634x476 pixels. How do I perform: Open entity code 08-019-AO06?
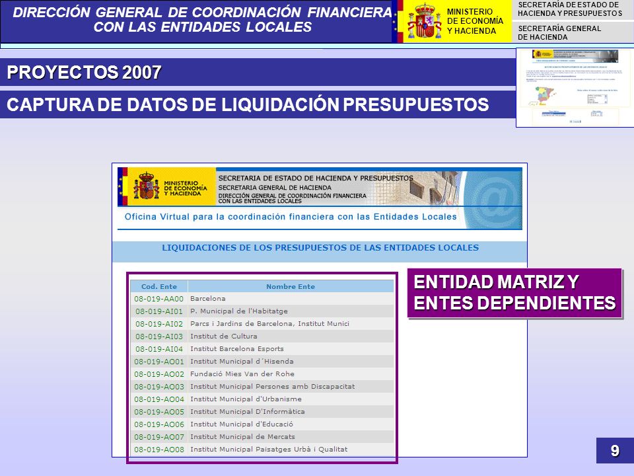(159, 424)
